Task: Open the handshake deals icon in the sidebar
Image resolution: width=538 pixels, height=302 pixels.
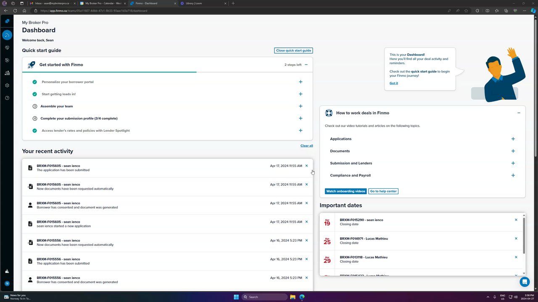Action: click(x=7, y=48)
